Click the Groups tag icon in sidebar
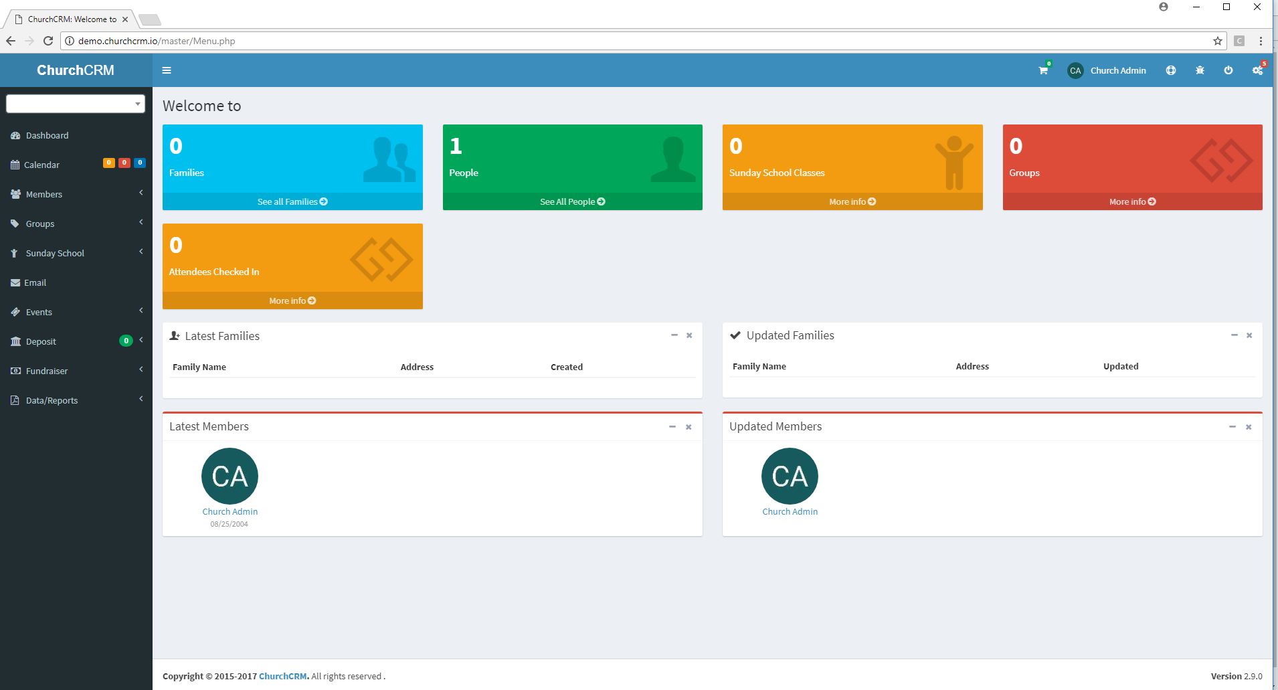The height and width of the screenshot is (690, 1278). coord(15,224)
